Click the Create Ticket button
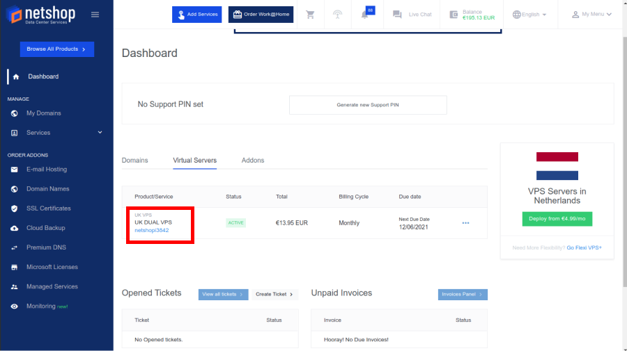This screenshot has height=351, width=627. 274,295
